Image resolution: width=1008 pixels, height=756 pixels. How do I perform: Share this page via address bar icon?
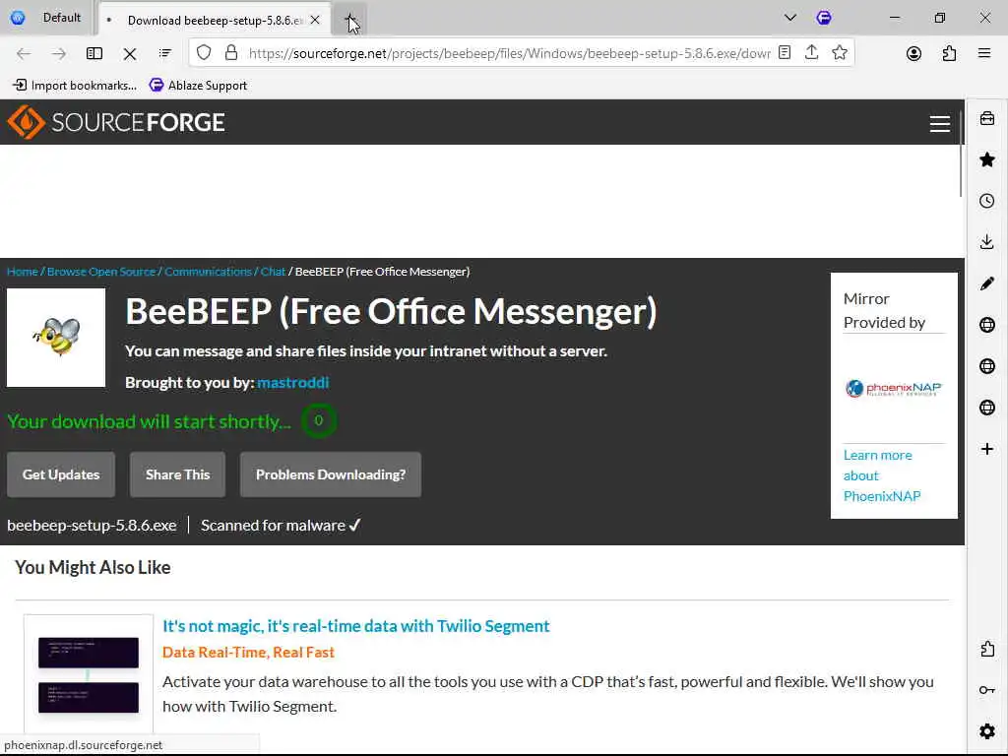point(811,53)
